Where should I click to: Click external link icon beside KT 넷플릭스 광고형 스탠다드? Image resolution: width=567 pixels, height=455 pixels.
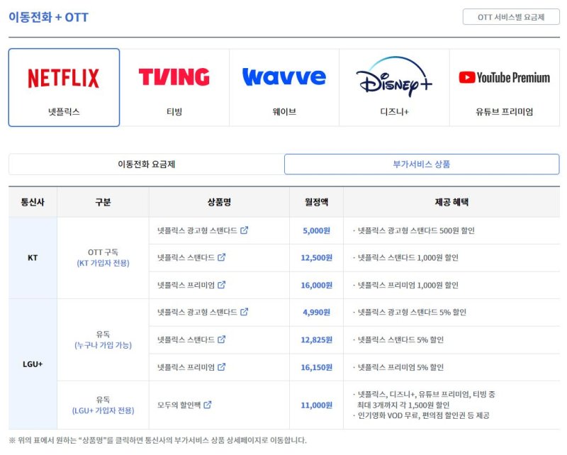[x=245, y=230]
